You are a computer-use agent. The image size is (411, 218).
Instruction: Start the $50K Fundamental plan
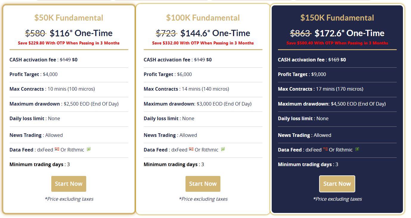[x=69, y=184]
